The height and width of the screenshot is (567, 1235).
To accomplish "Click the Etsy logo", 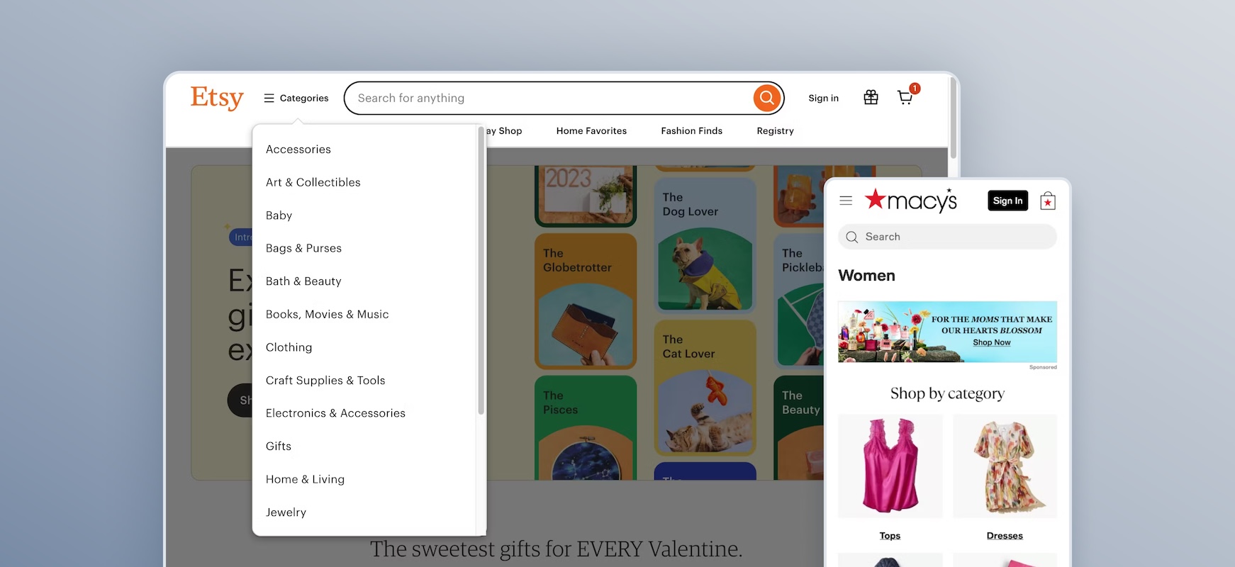I will coord(217,98).
